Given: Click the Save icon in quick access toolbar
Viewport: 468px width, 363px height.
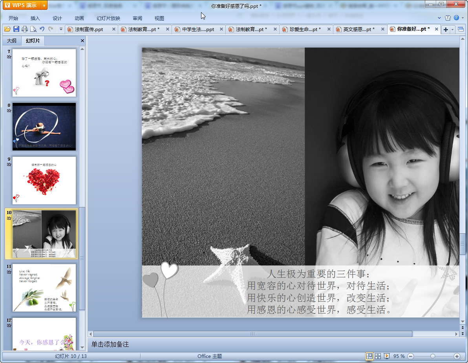Looking at the screenshot, I should click(x=16, y=29).
